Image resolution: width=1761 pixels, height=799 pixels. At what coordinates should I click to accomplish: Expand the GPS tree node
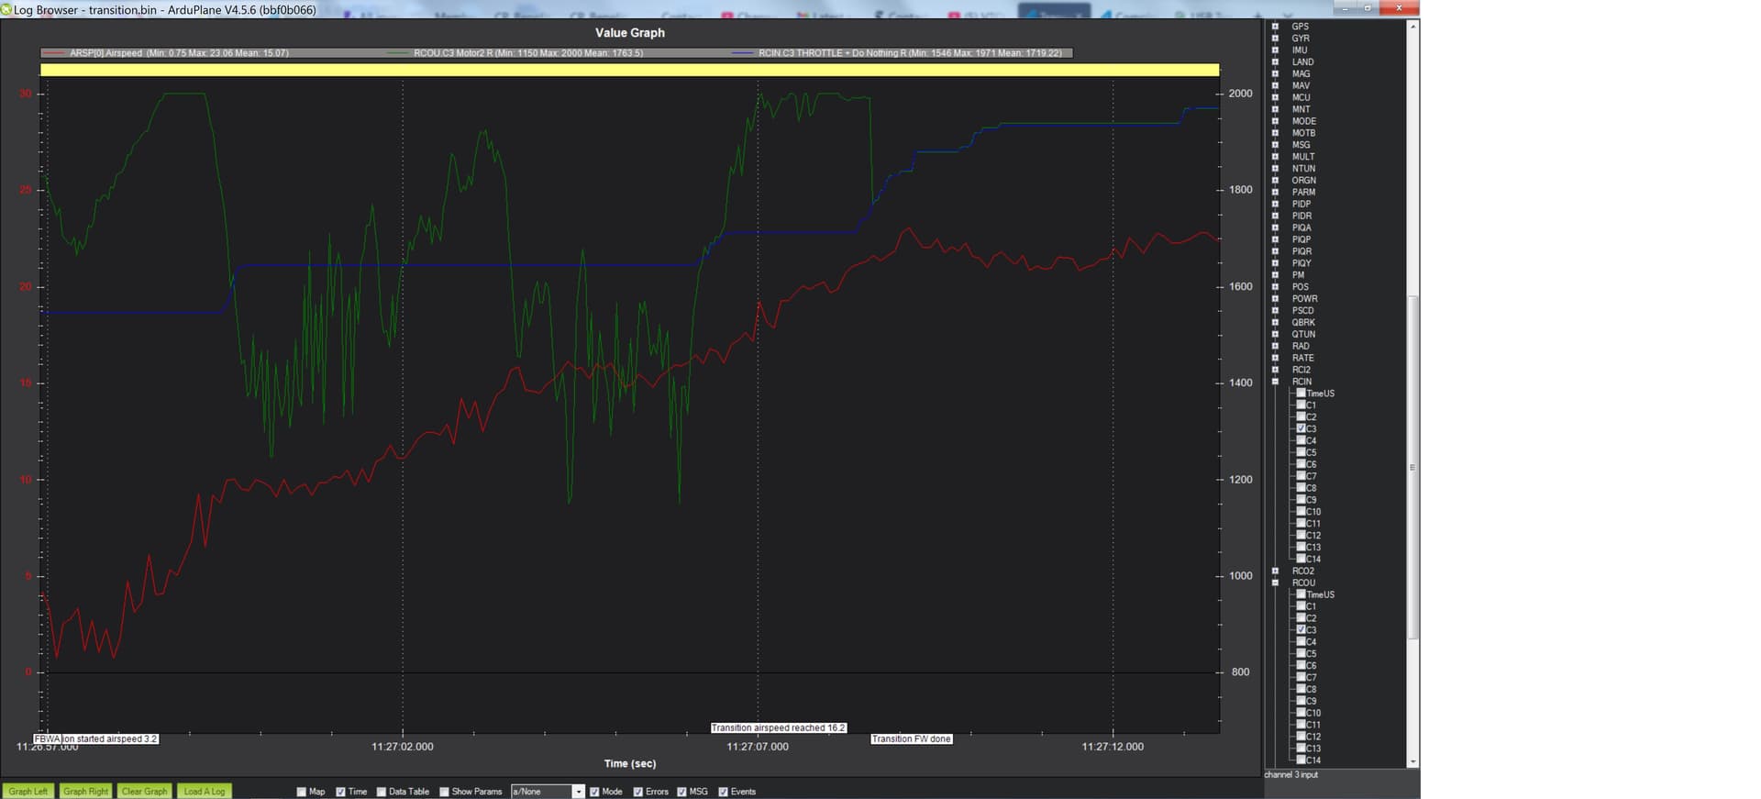pyautogui.click(x=1275, y=27)
